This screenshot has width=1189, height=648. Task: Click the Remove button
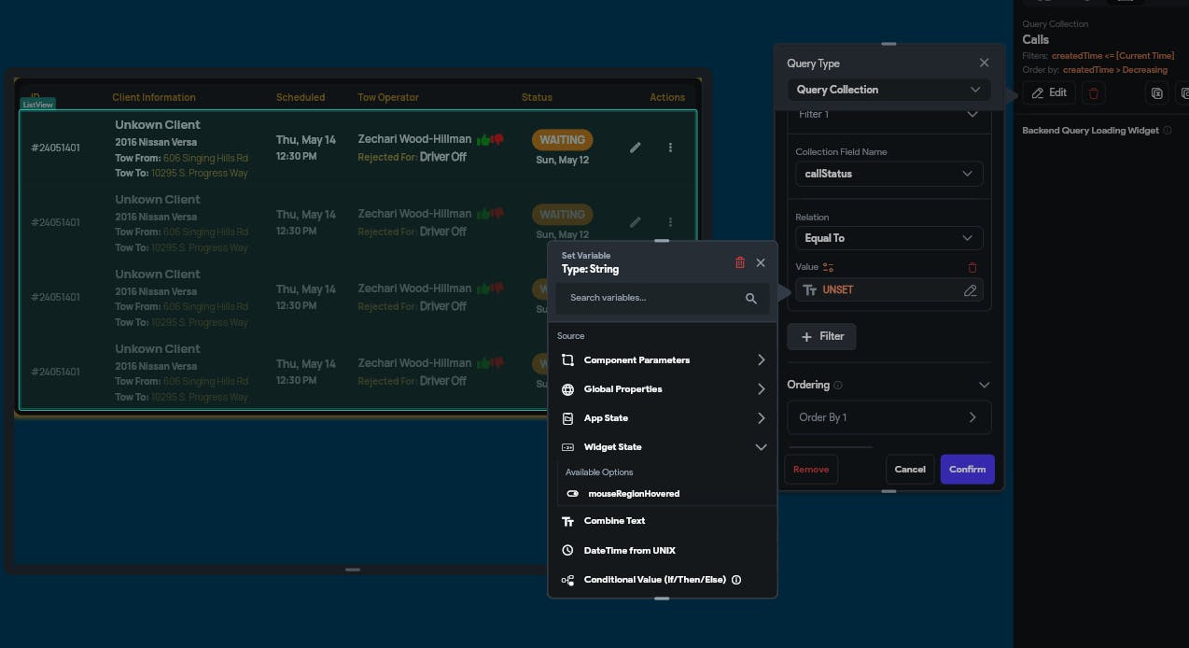pyautogui.click(x=811, y=469)
